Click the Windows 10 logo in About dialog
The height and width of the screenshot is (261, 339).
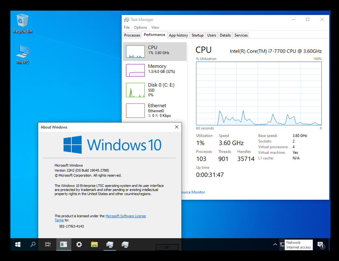point(112,145)
